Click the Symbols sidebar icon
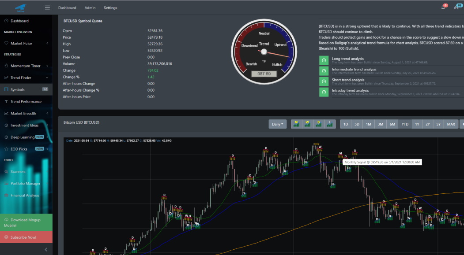 [6, 89]
